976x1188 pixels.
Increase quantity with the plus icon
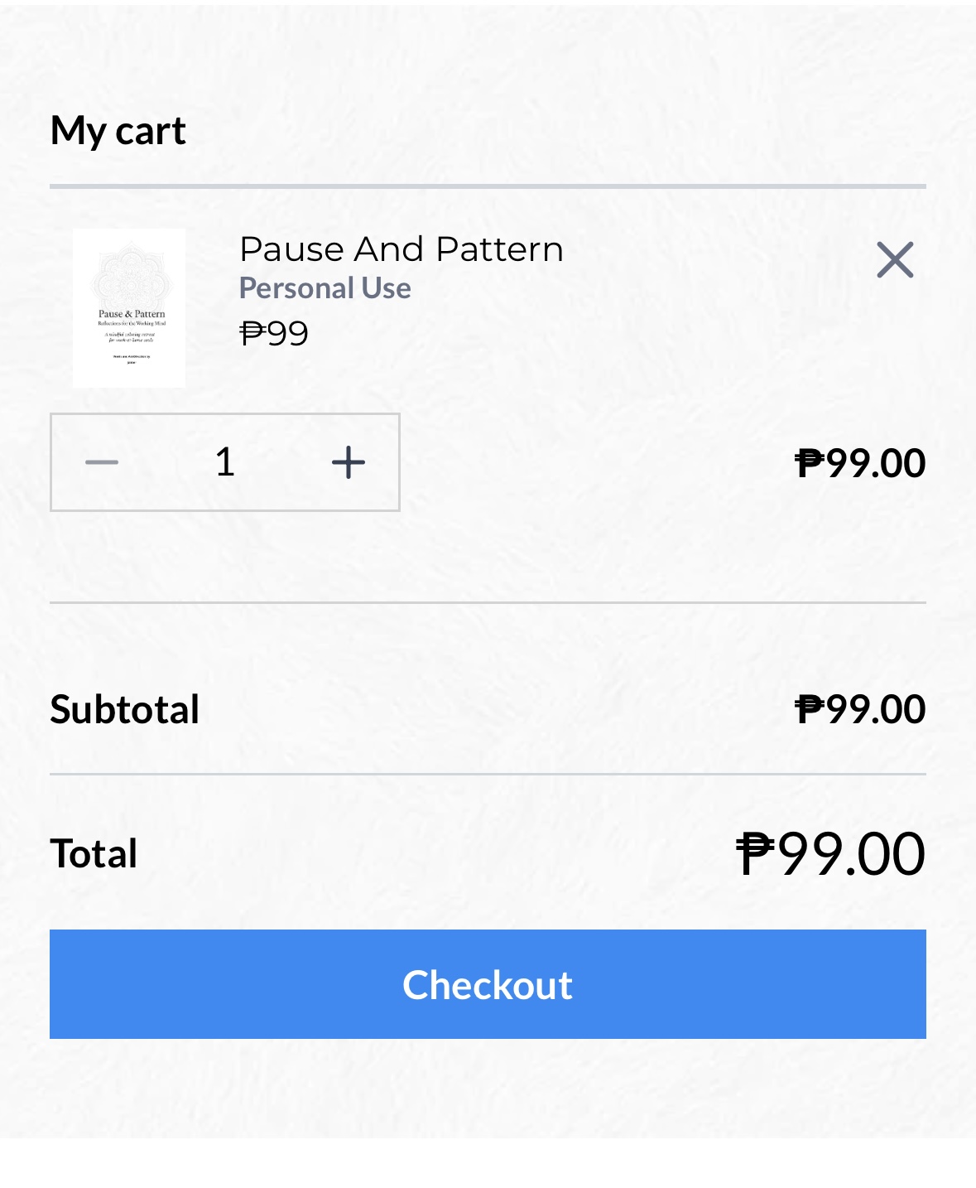pos(349,462)
